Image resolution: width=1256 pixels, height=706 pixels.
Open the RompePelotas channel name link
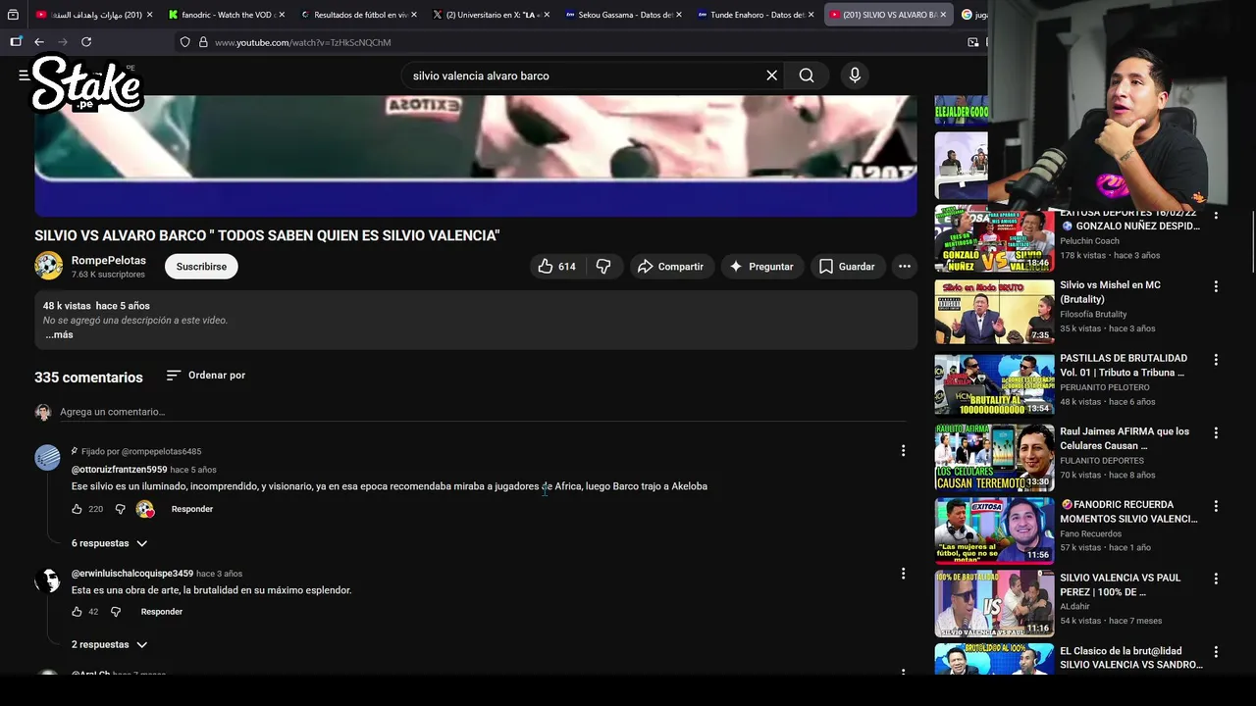109,260
